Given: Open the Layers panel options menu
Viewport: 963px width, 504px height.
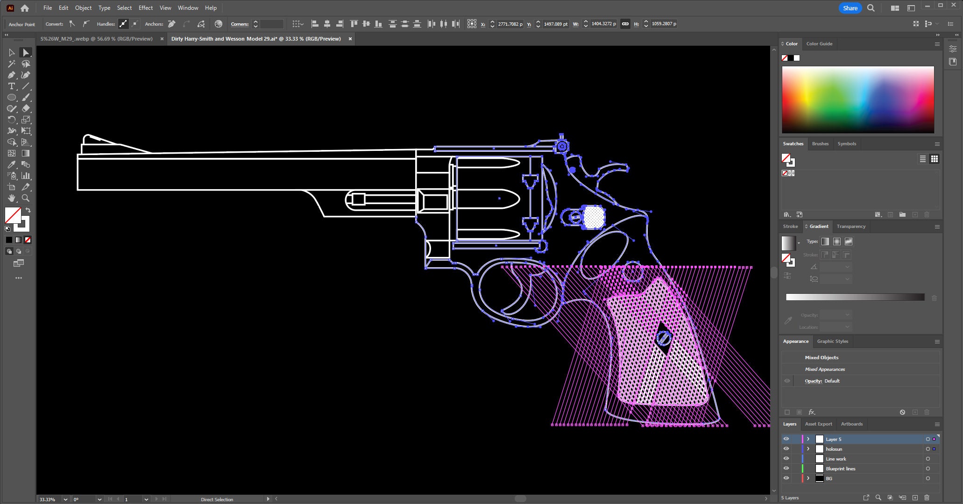Looking at the screenshot, I should (937, 424).
